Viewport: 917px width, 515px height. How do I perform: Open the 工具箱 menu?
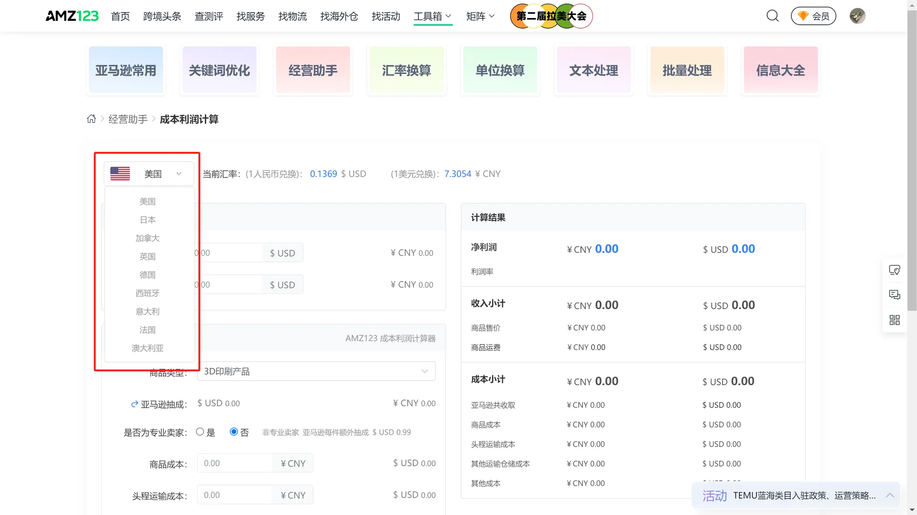click(x=433, y=16)
